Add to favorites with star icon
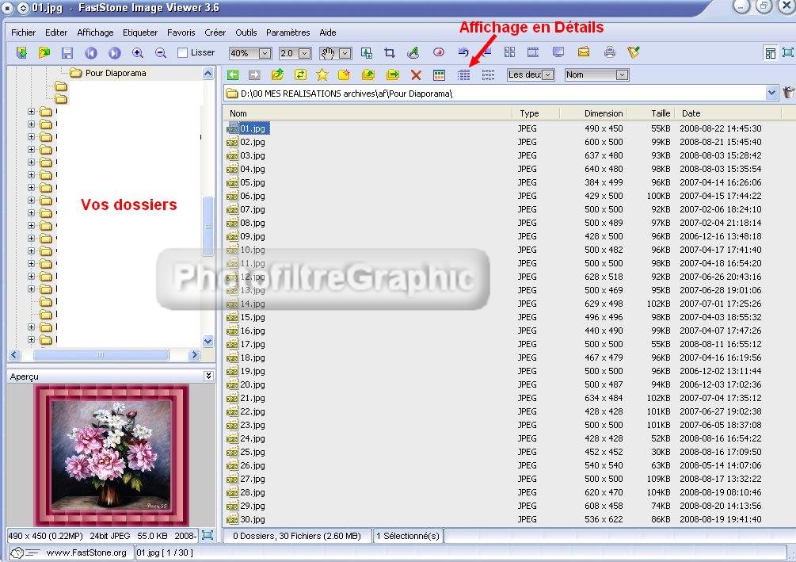 pos(322,75)
